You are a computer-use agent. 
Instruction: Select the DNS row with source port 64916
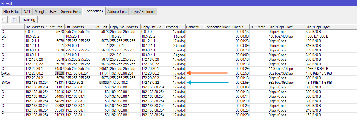coord(168,91)
